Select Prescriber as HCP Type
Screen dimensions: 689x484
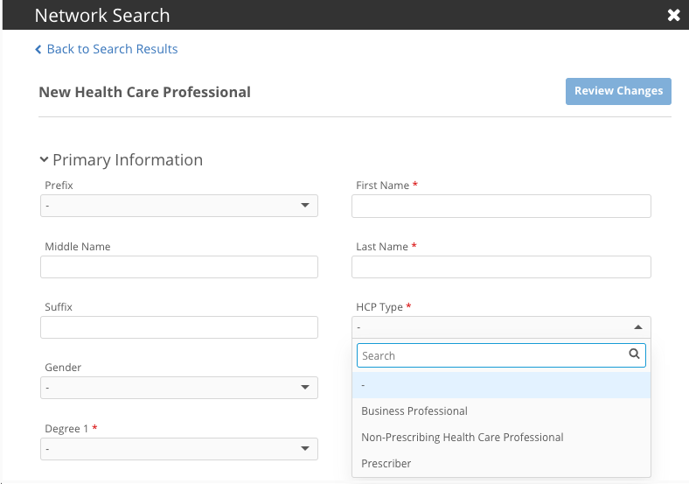pos(386,464)
